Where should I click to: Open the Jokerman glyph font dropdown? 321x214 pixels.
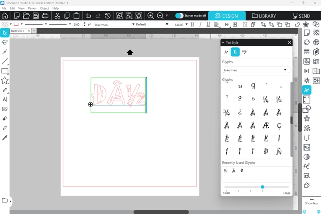click(x=256, y=70)
